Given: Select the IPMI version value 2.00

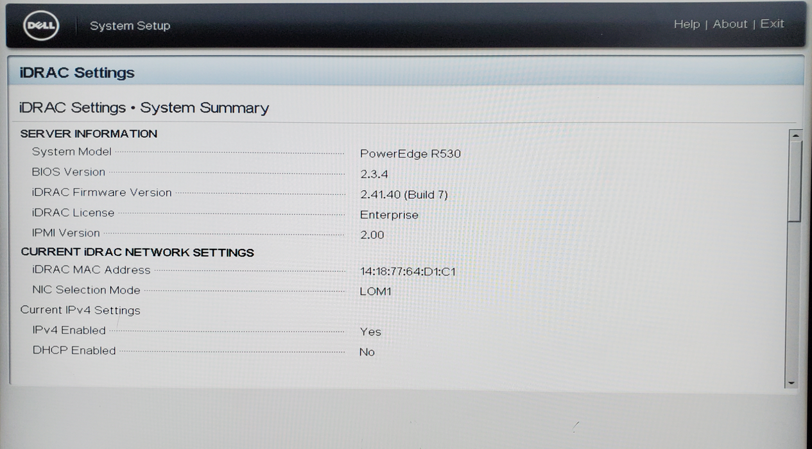Looking at the screenshot, I should 372,235.
